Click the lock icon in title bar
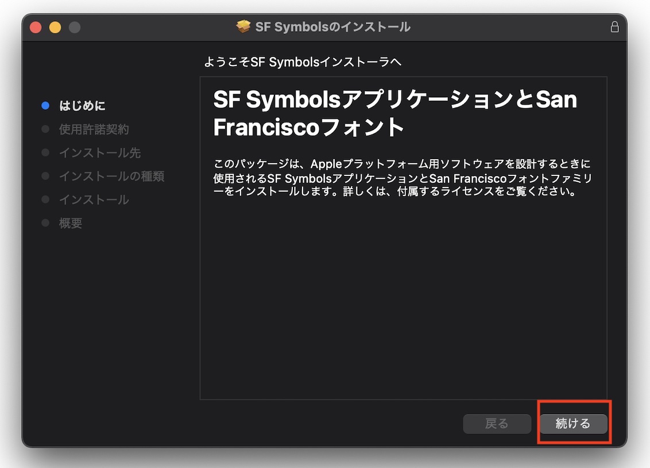The image size is (650, 468). point(614,27)
